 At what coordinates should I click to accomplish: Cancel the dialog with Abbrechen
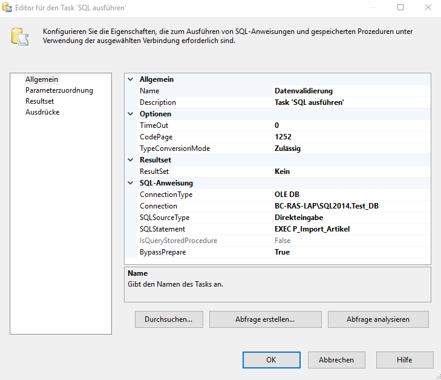pos(336,360)
